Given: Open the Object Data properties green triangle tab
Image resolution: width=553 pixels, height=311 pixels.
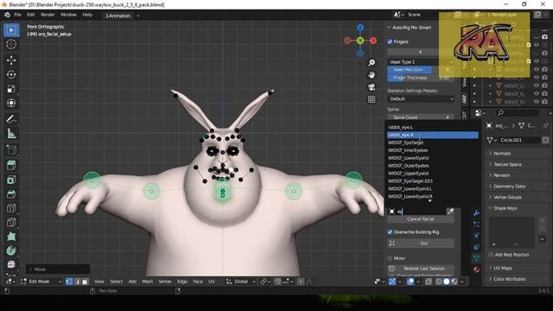Looking at the screenshot, I should point(476,258).
